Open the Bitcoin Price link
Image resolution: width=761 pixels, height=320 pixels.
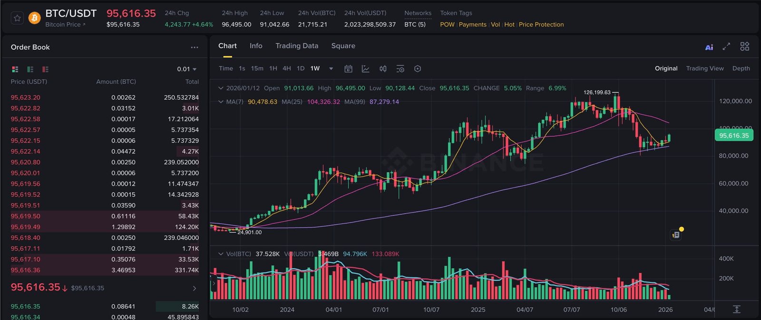pyautogui.click(x=65, y=25)
